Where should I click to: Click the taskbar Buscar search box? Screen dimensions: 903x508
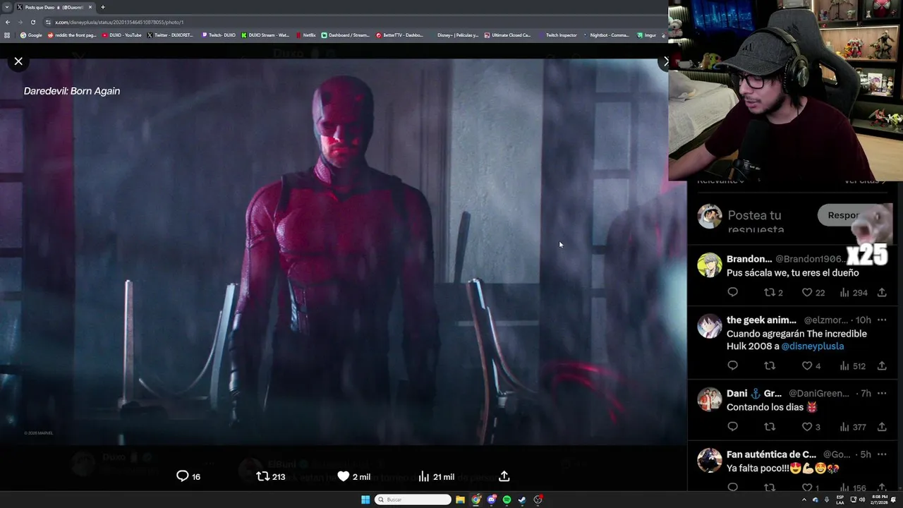[413, 500]
